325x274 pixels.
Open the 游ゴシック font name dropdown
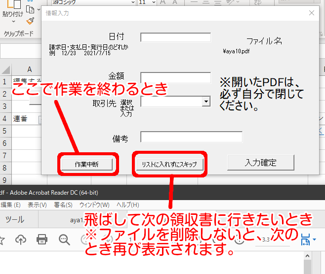(133, 2)
